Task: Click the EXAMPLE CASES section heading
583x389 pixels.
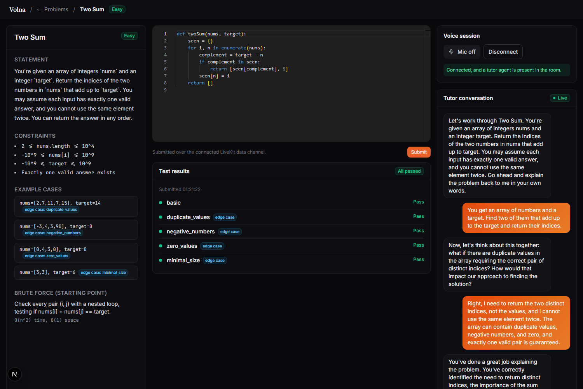Action: point(38,189)
